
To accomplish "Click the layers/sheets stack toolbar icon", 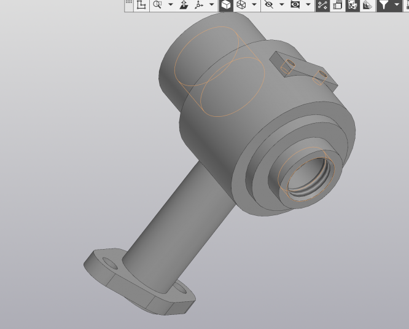I will [338, 5].
